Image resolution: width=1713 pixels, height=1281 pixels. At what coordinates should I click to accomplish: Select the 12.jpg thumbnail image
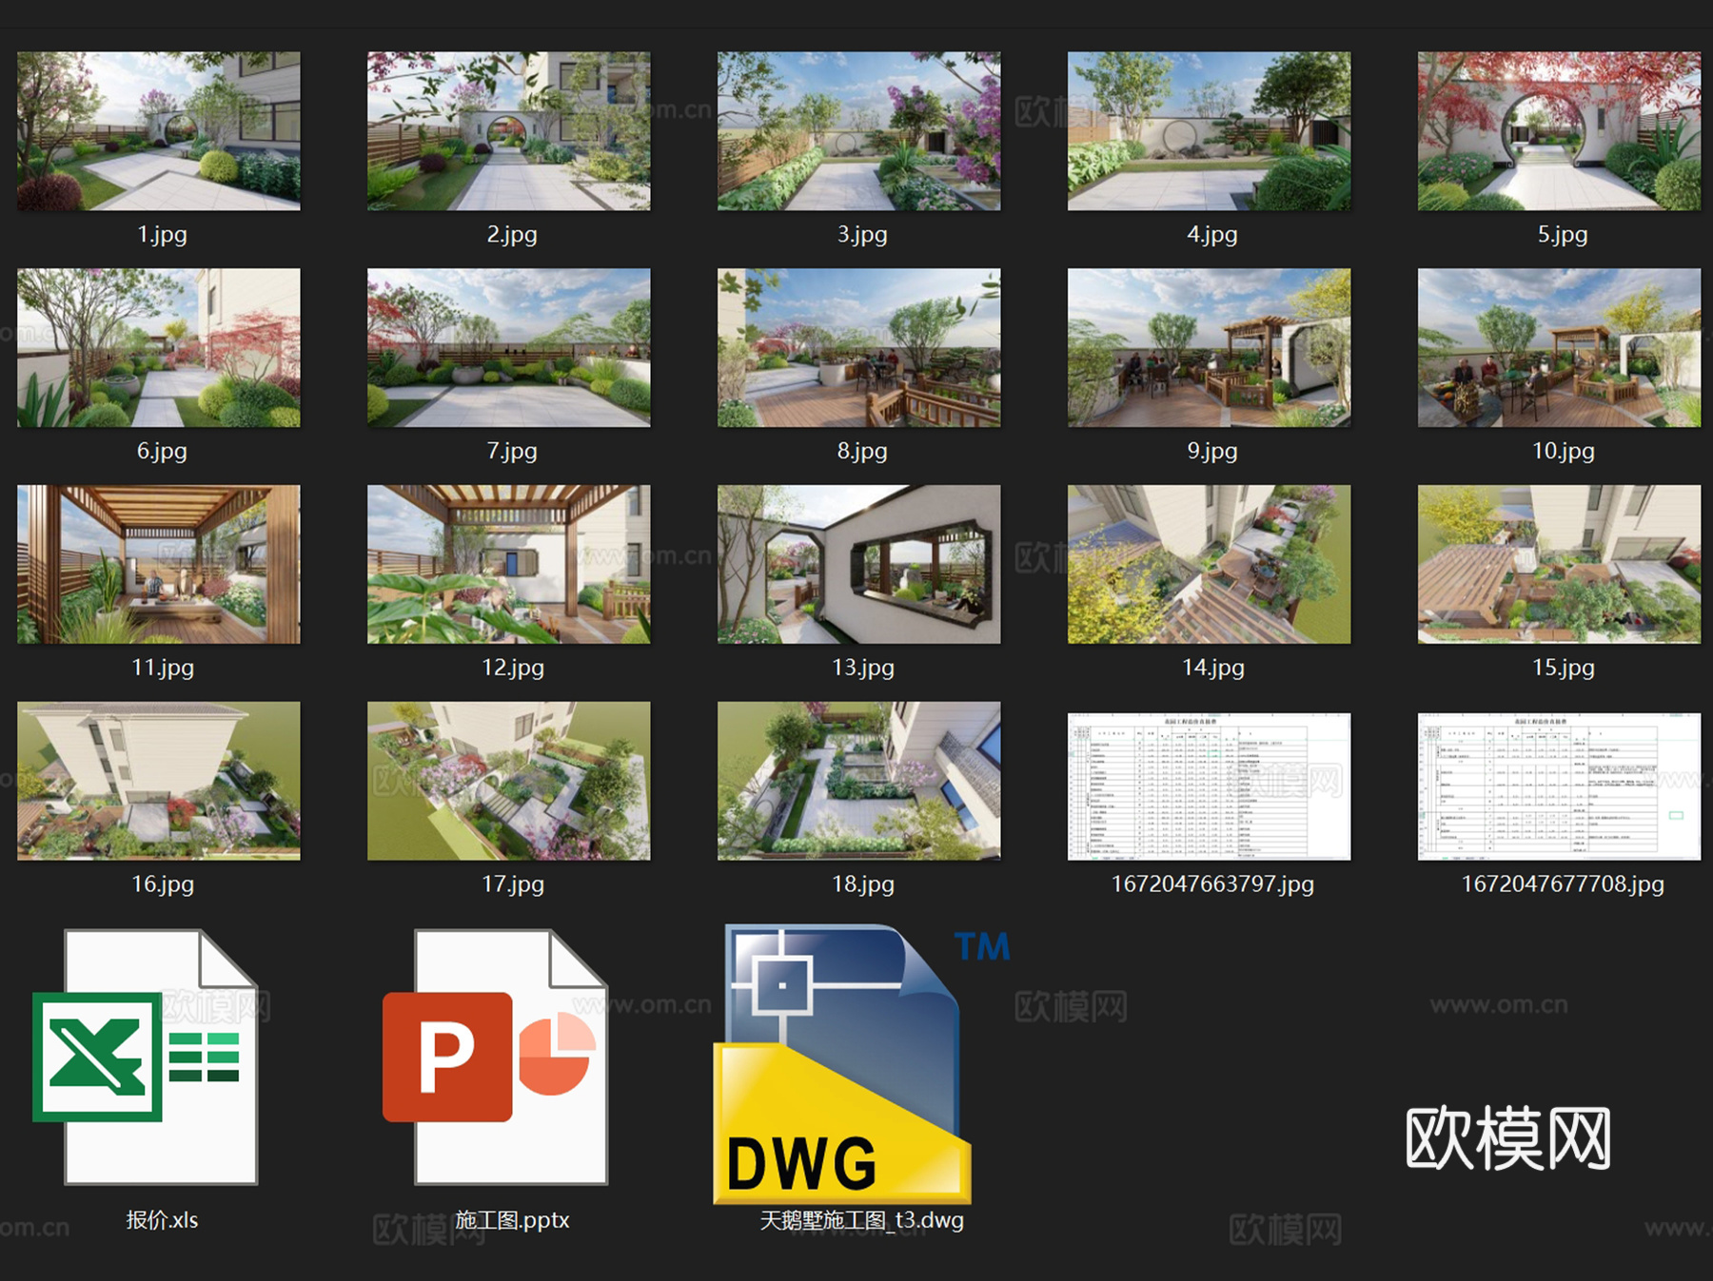(x=509, y=565)
